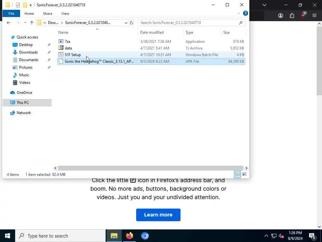This screenshot has width=322, height=242.
Task: Open the File ribbon tab
Action: click(x=11, y=14)
